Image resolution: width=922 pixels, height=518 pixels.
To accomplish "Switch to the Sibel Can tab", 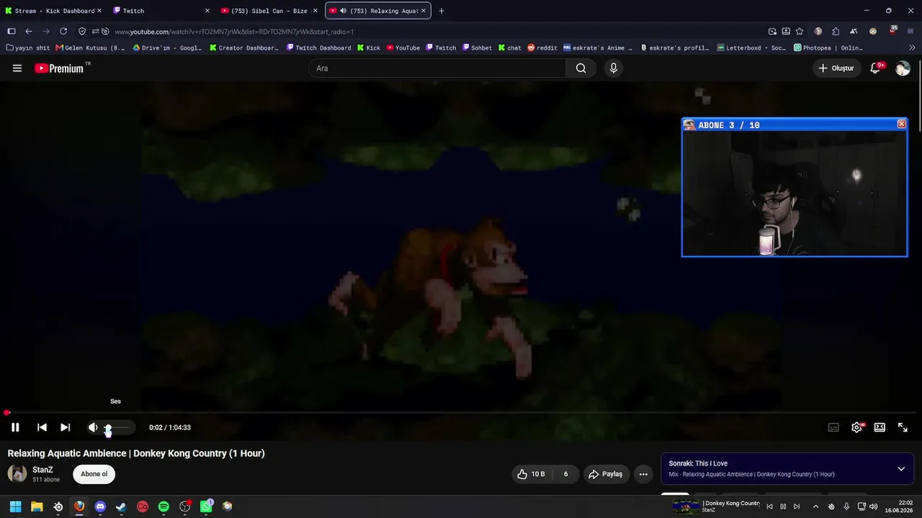I will tap(269, 11).
